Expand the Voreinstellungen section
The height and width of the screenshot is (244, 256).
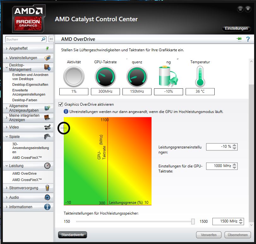coord(7,58)
